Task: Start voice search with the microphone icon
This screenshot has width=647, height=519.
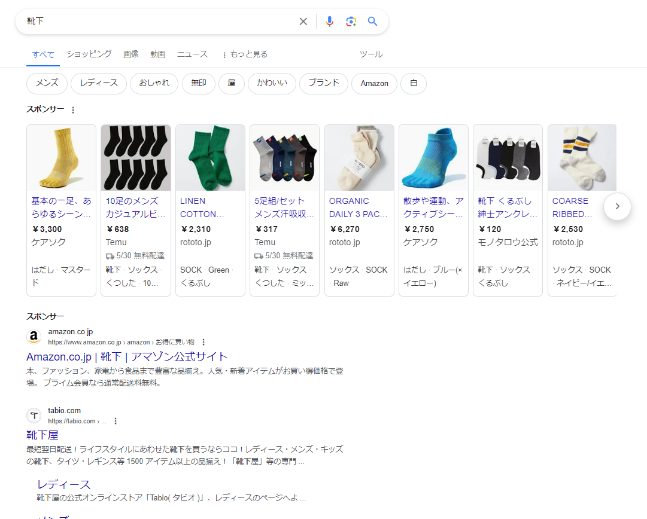Action: [329, 22]
